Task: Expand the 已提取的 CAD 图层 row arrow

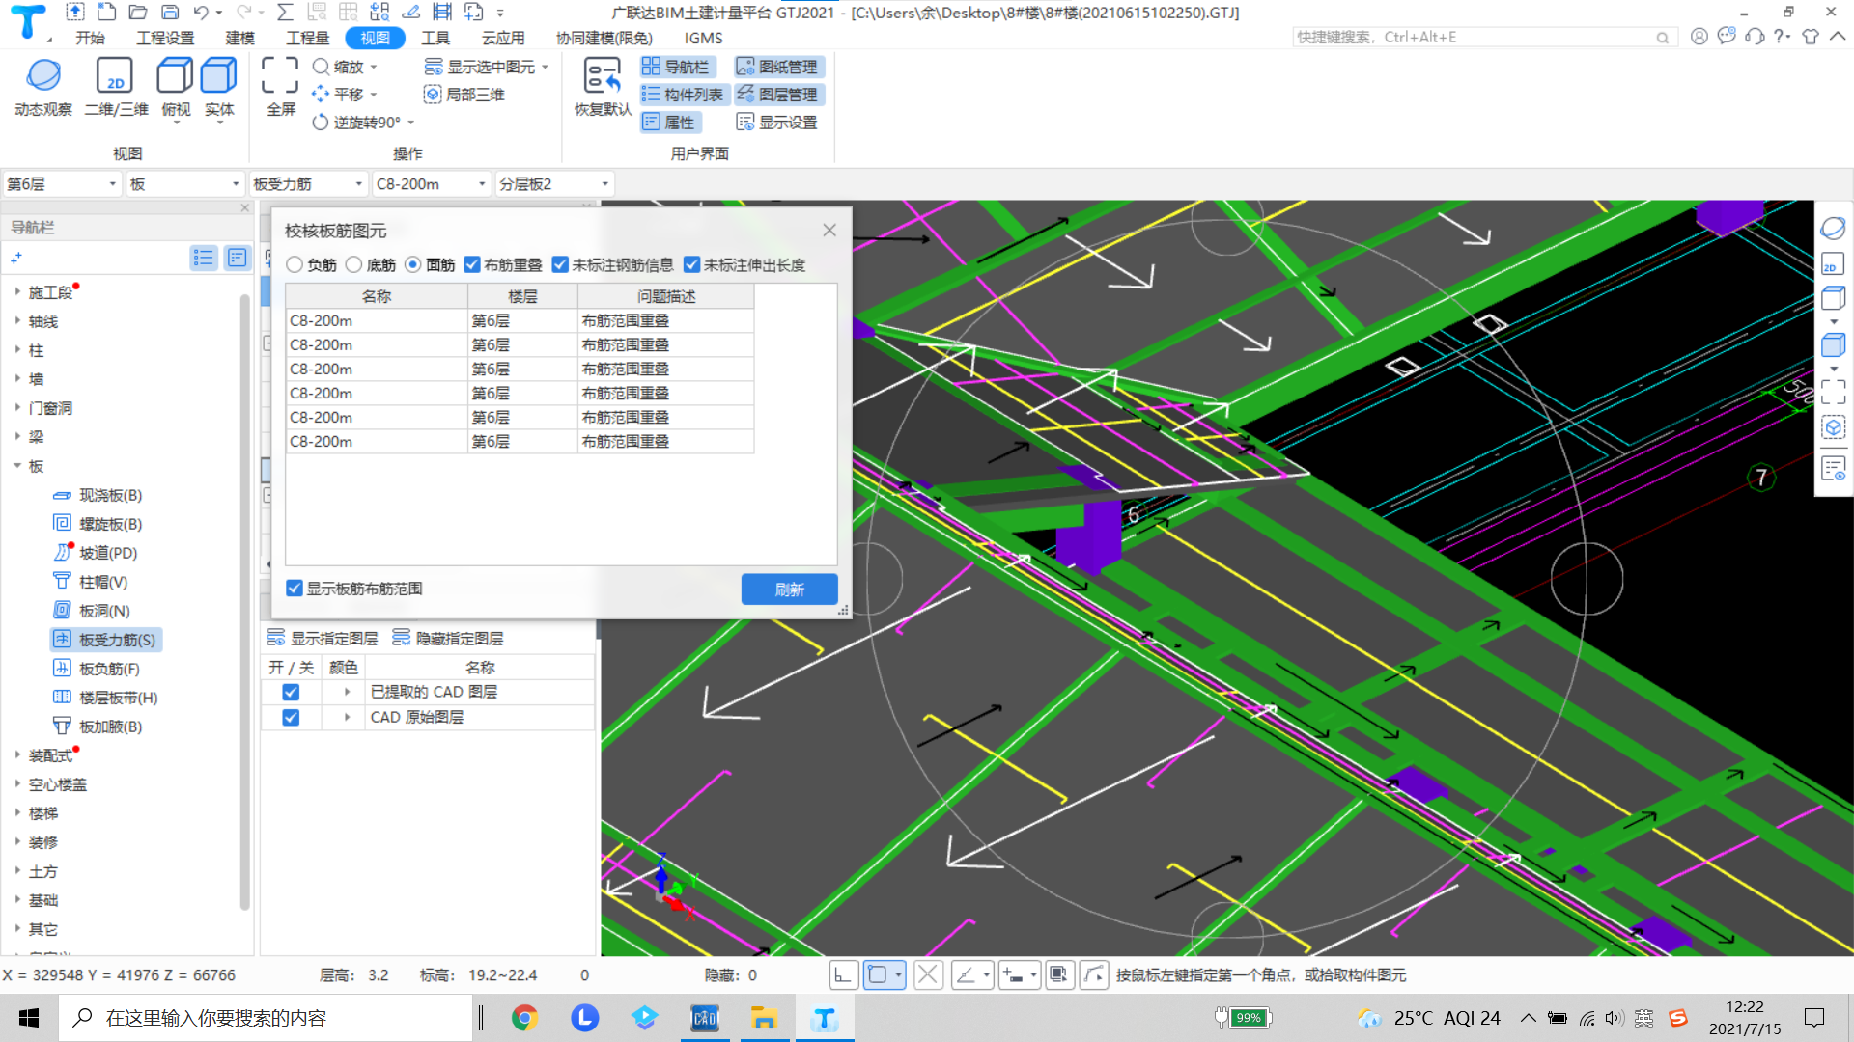Action: pos(347,692)
